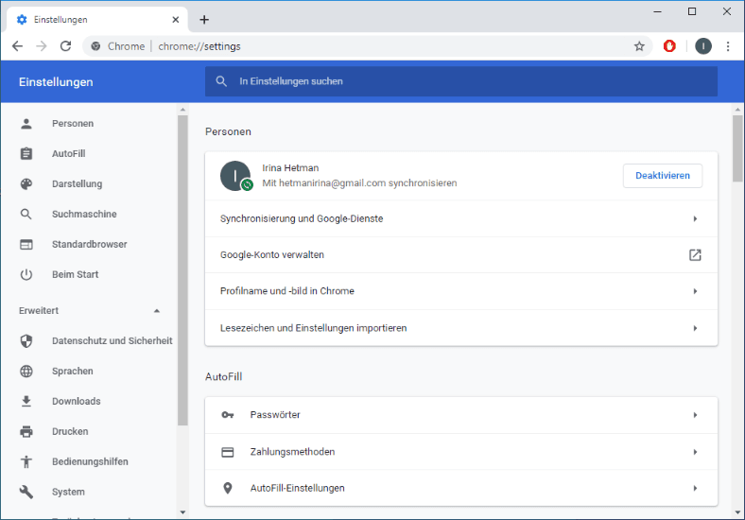
Task: Click the Sprachen sidebar label
Action: pos(73,372)
